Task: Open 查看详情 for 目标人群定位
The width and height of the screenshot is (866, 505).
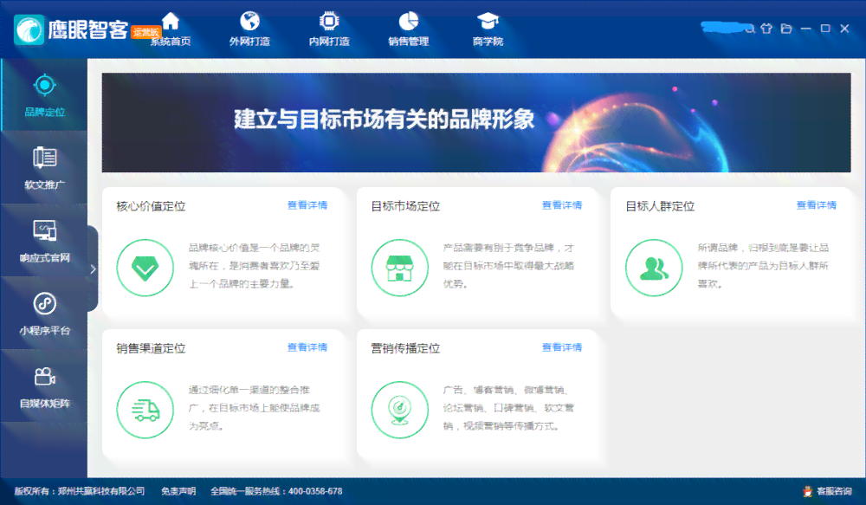Action: pos(817,205)
